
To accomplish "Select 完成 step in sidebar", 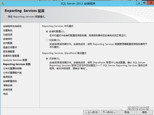I will 5,94.
